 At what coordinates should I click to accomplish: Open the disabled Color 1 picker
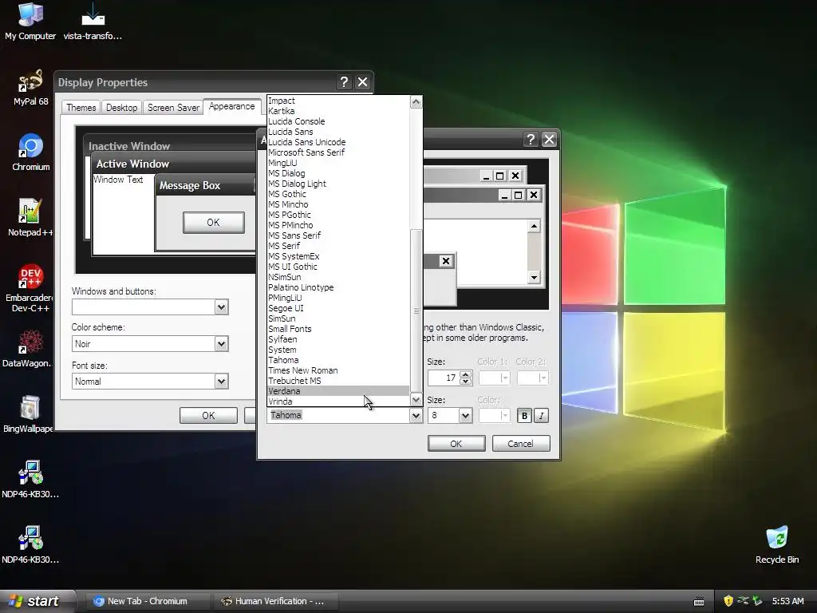pyautogui.click(x=493, y=378)
